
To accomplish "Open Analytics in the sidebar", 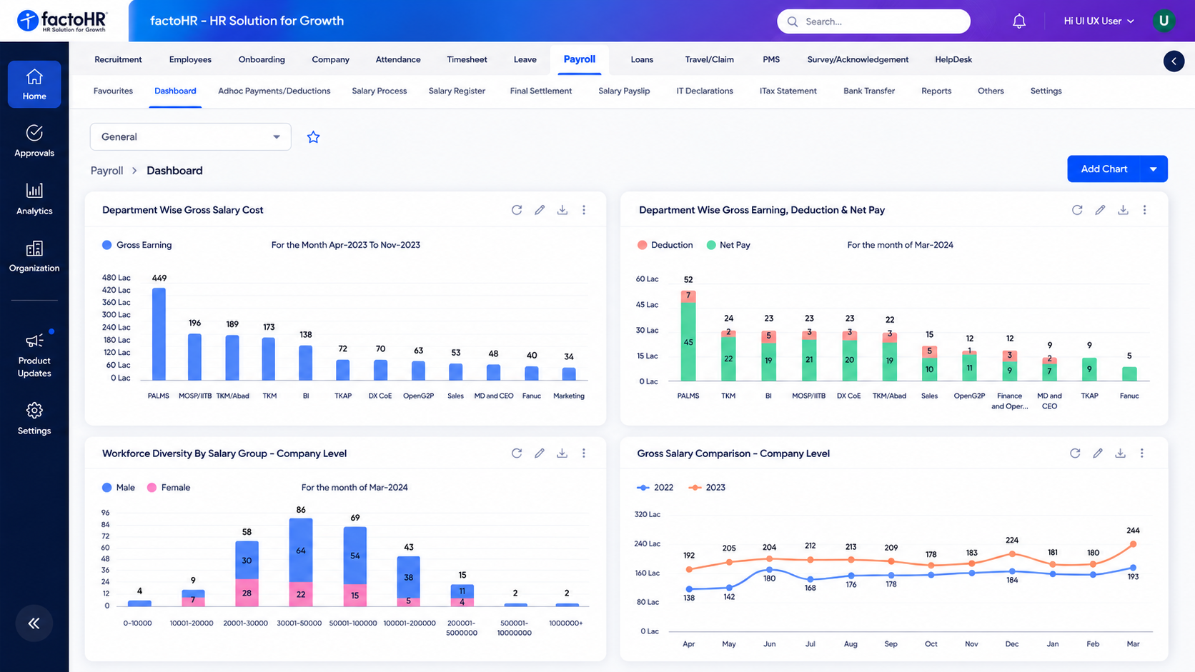I will [x=34, y=199].
